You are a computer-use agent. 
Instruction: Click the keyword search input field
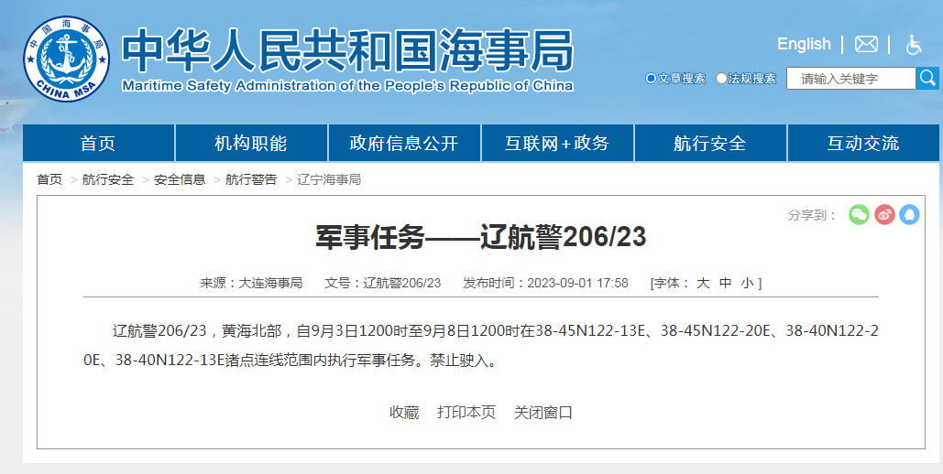851,78
